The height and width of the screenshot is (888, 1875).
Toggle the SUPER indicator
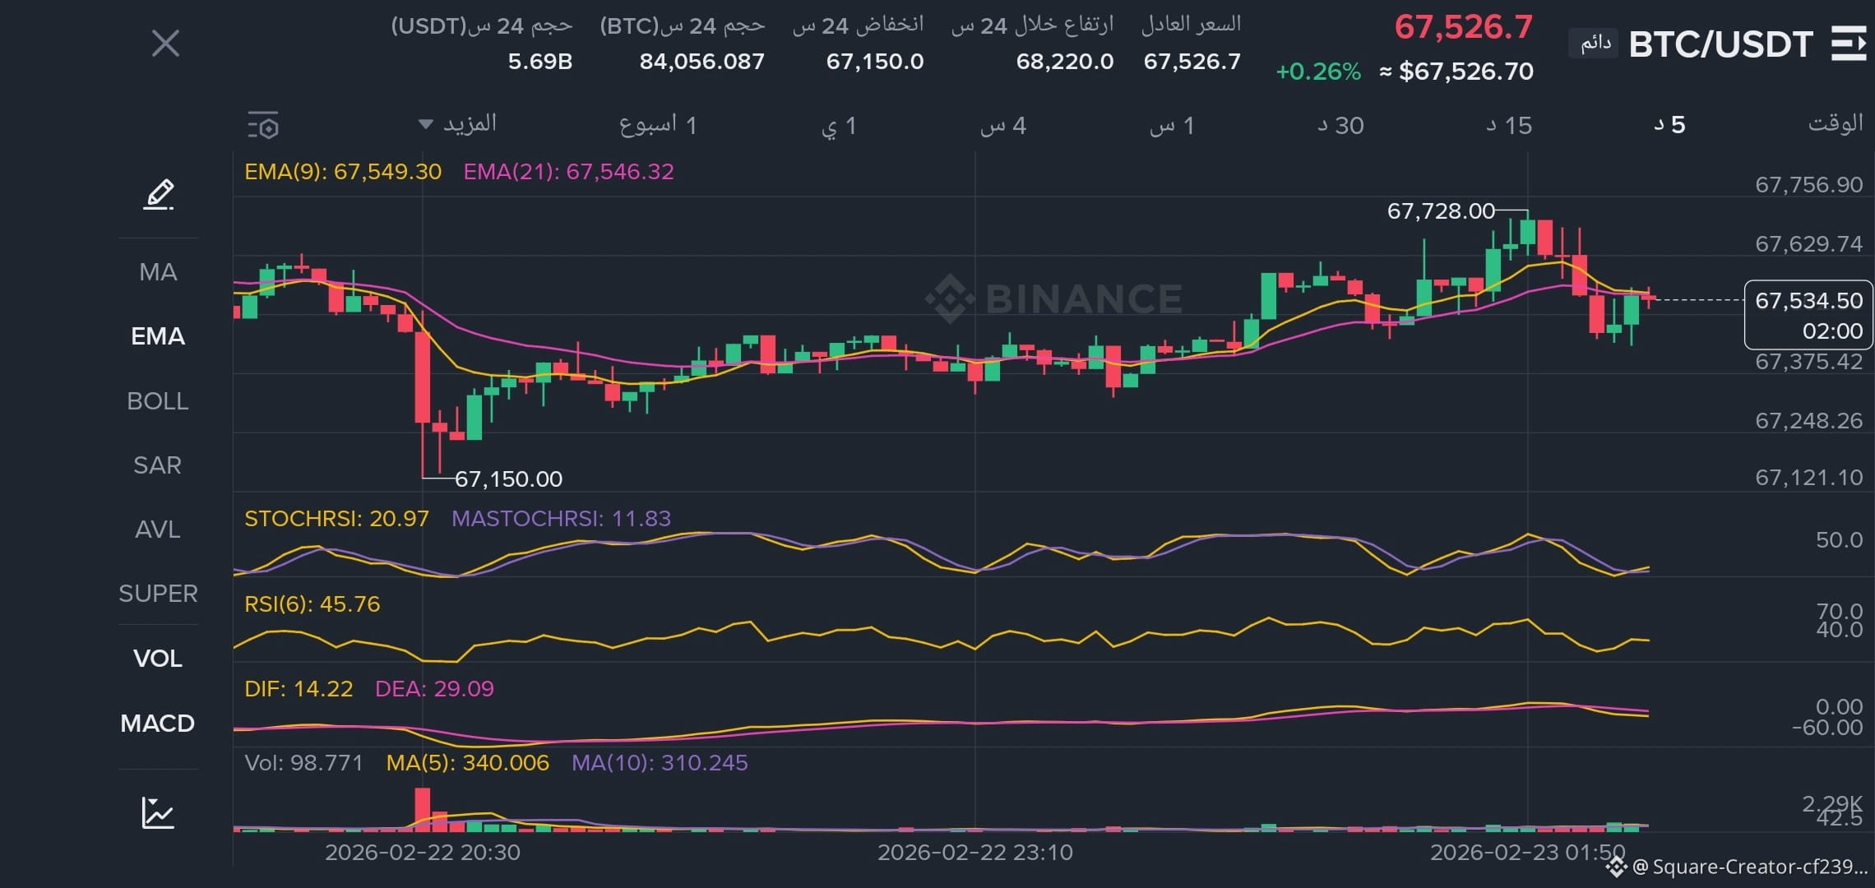pyautogui.click(x=158, y=594)
